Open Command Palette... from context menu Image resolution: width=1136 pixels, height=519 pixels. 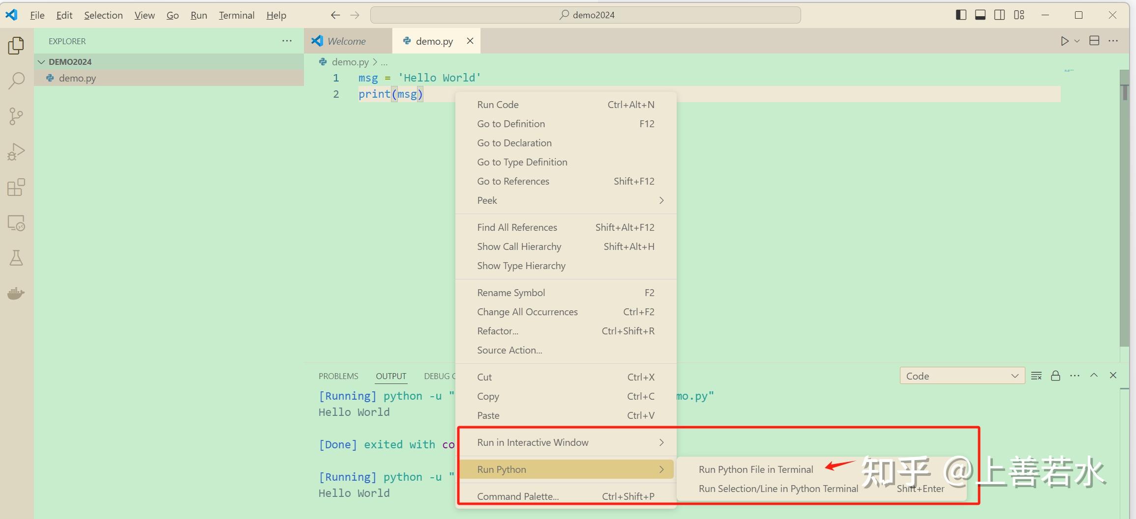(566, 496)
